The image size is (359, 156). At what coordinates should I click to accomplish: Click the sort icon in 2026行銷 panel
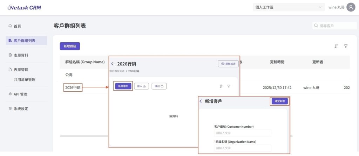pos(221,86)
